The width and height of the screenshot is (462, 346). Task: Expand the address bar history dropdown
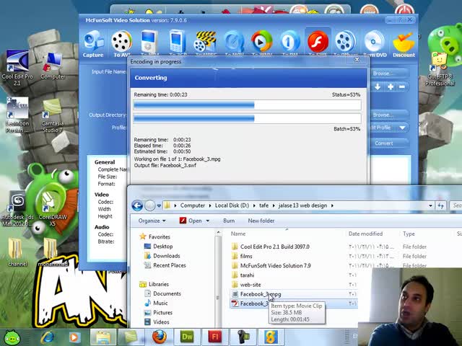tap(430, 205)
